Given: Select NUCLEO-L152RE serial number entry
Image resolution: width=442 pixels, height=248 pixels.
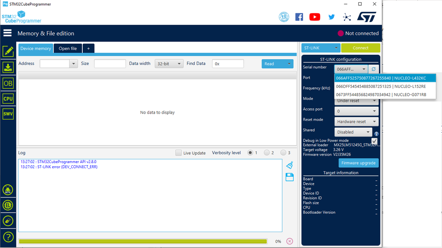Looking at the screenshot, I should pyautogui.click(x=385, y=86).
